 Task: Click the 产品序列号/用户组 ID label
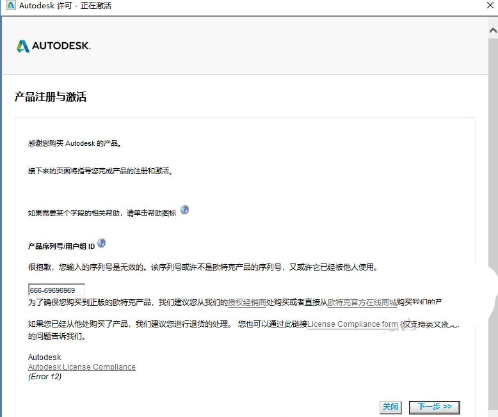(61, 246)
